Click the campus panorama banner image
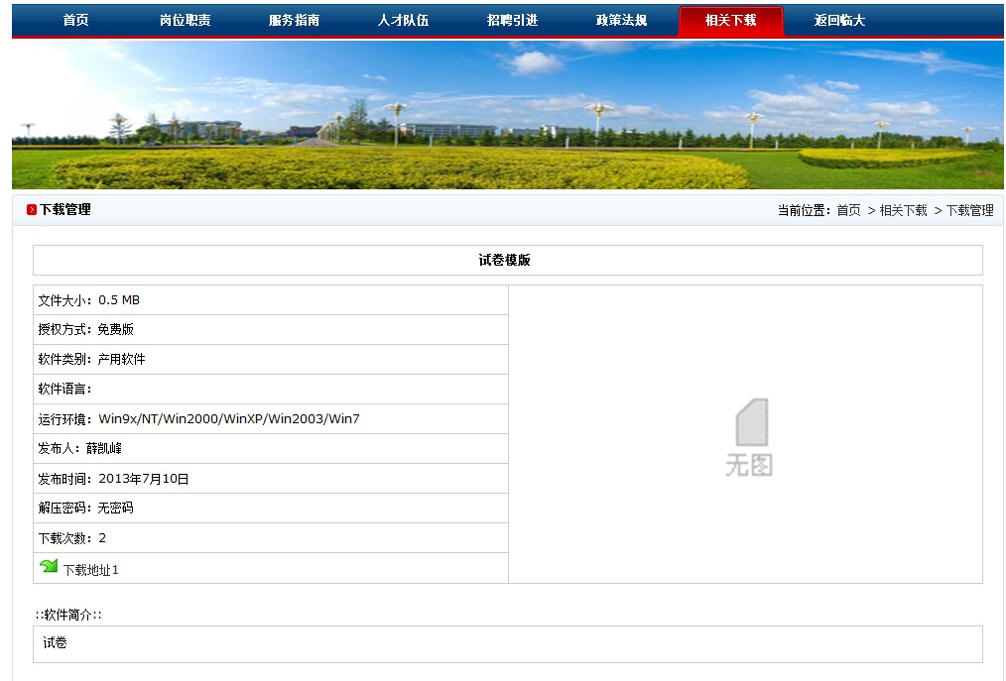Screen dimensions: 1006x681 [507, 114]
